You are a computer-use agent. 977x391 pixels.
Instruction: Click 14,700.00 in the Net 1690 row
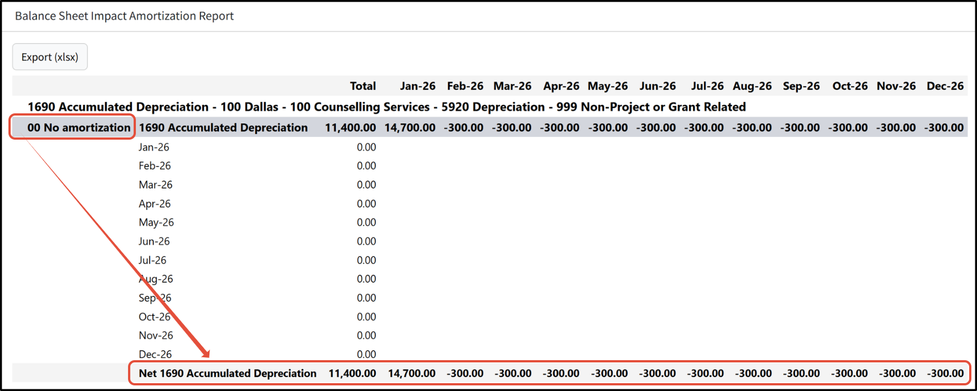(412, 373)
